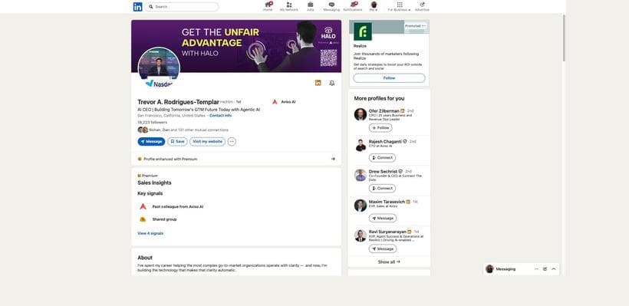Show all suggested profiles
The height and width of the screenshot is (306, 629).
pos(389,262)
